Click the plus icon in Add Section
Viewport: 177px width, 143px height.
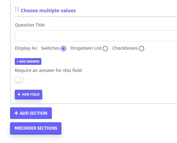16,113
